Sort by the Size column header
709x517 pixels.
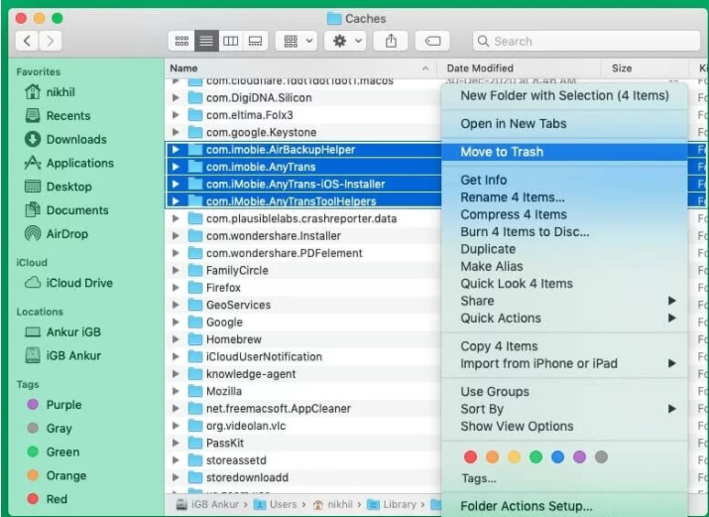(x=645, y=68)
